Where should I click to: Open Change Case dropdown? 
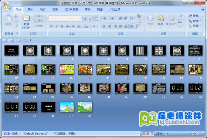(x=87, y=27)
